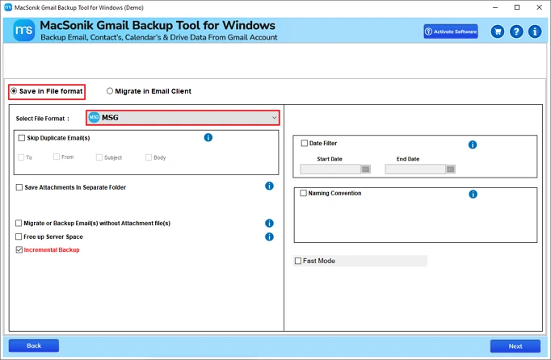Enable Skip Duplicate Email(s) checkbox
Image resolution: width=551 pixels, height=360 pixels.
point(22,138)
